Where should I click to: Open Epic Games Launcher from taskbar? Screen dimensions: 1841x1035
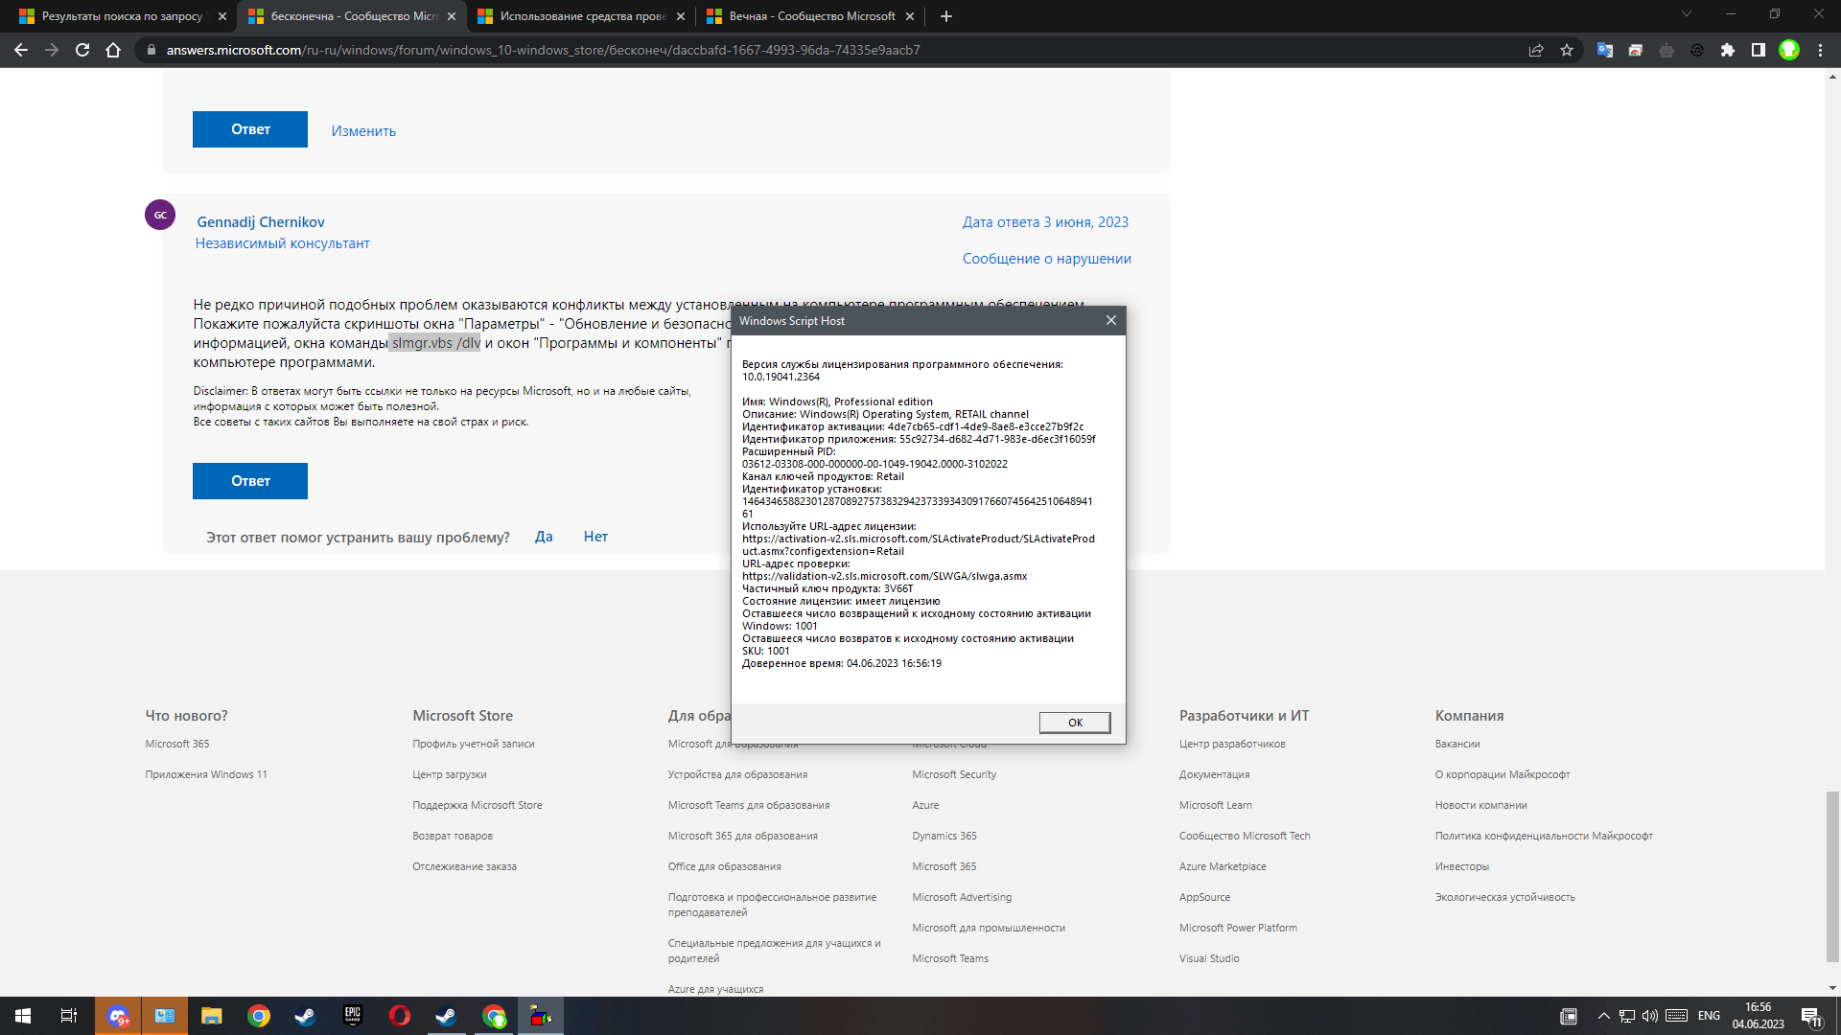353,1016
